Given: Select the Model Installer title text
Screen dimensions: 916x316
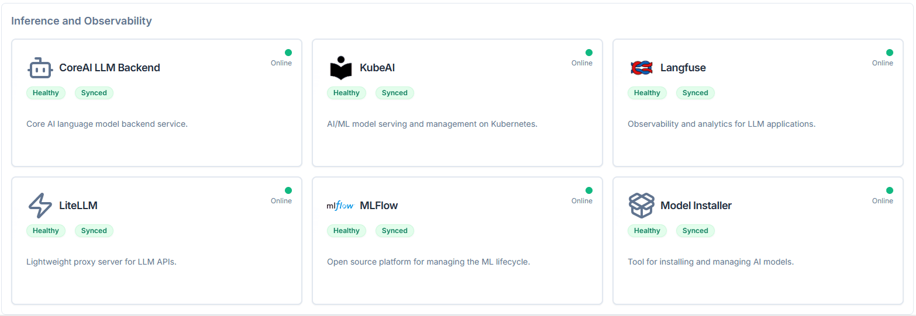Looking at the screenshot, I should pos(695,206).
